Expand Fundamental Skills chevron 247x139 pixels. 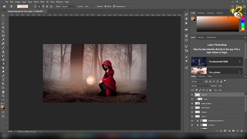(240, 61)
